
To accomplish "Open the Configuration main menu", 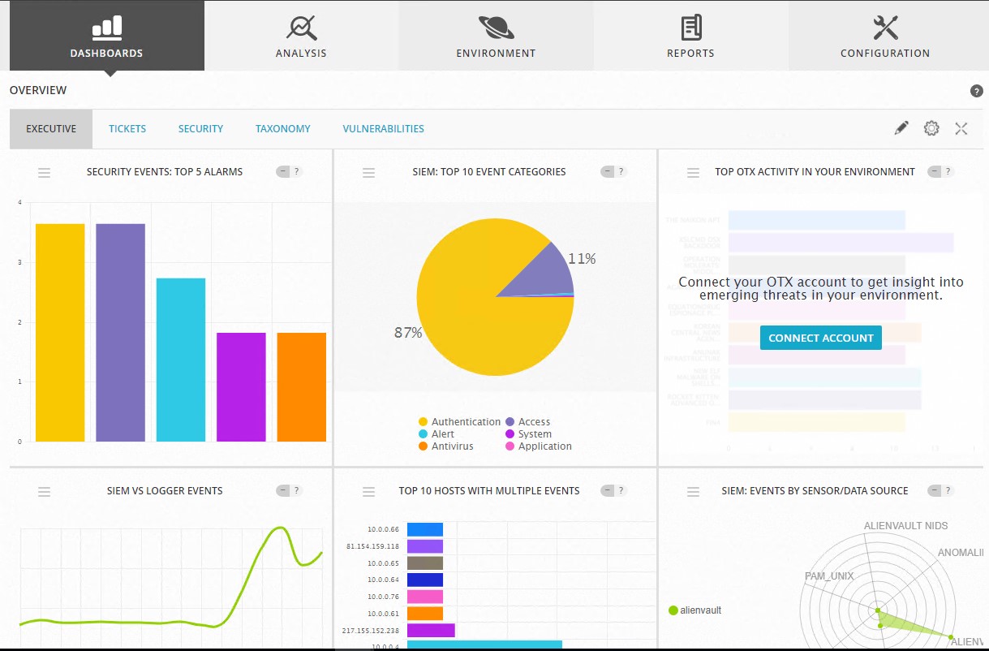I will [885, 36].
